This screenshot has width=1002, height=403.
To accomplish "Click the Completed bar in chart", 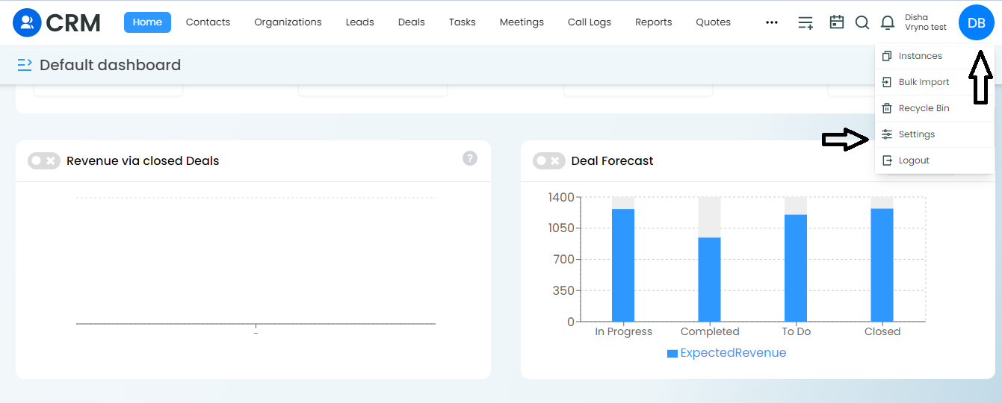I will click(x=709, y=279).
